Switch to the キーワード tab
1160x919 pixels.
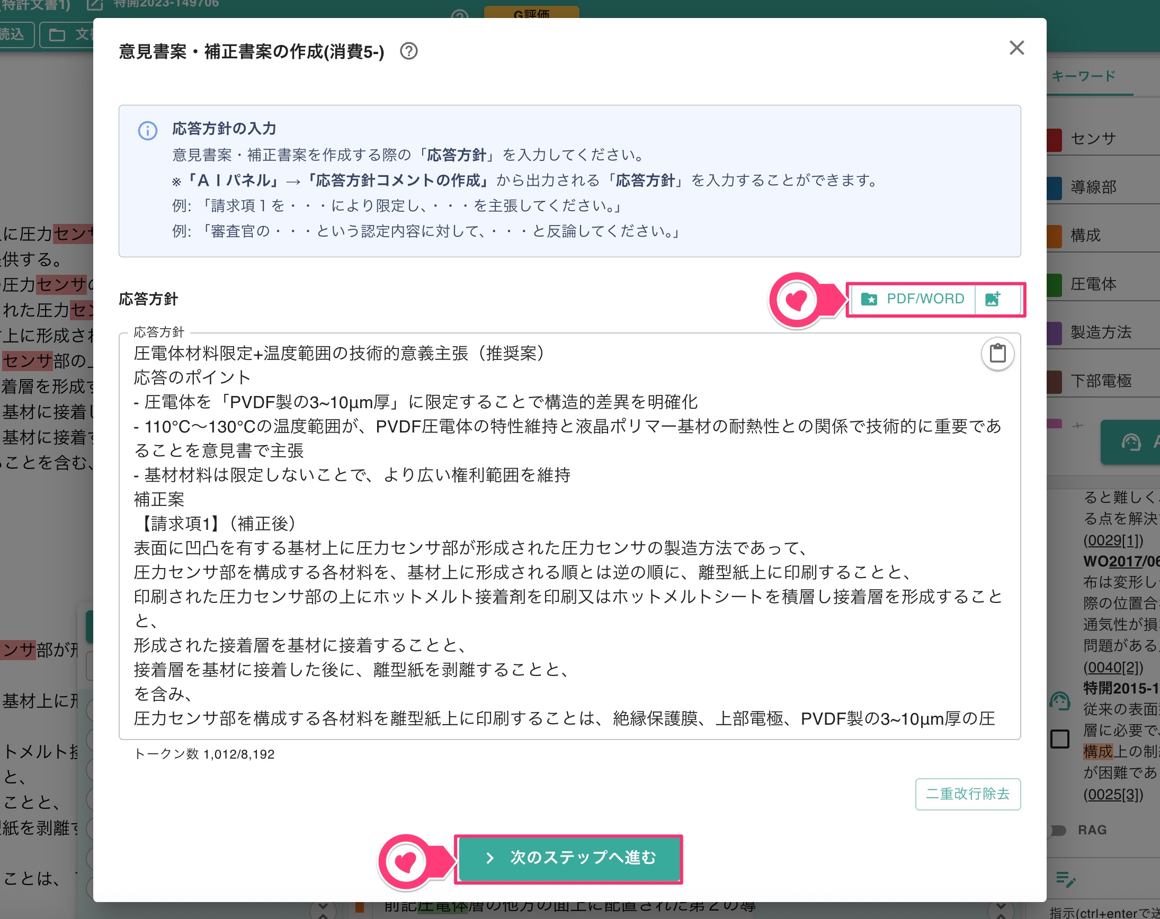point(1084,76)
